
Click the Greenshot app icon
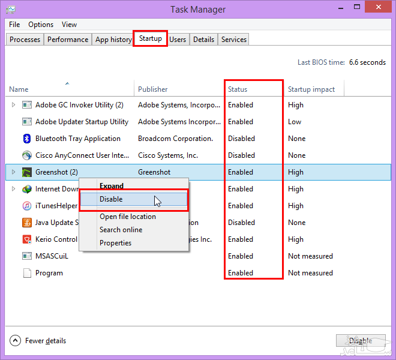[26, 172]
